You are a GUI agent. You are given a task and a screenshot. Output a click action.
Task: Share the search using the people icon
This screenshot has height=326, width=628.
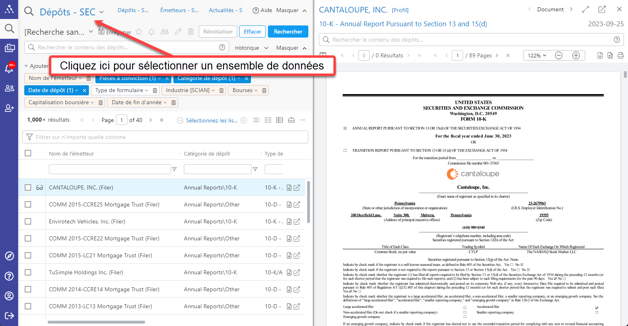(164, 32)
